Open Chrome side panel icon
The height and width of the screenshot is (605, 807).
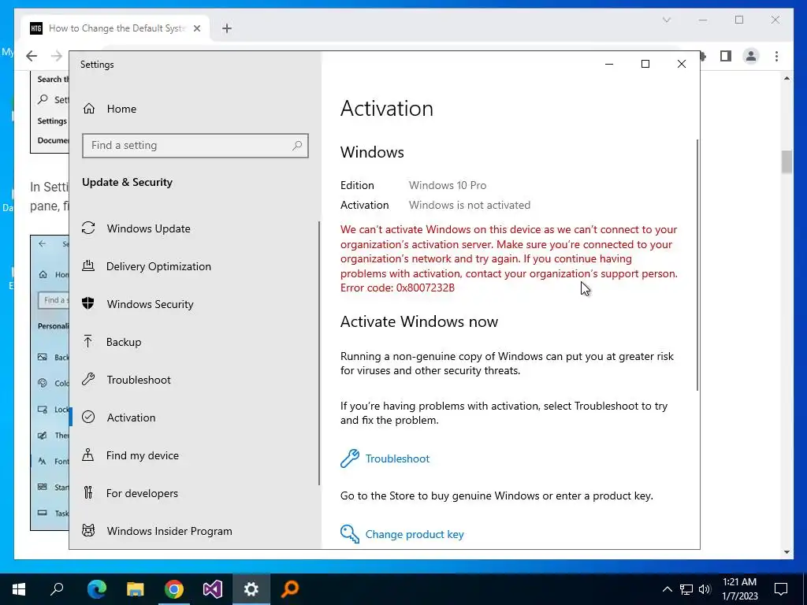726,56
